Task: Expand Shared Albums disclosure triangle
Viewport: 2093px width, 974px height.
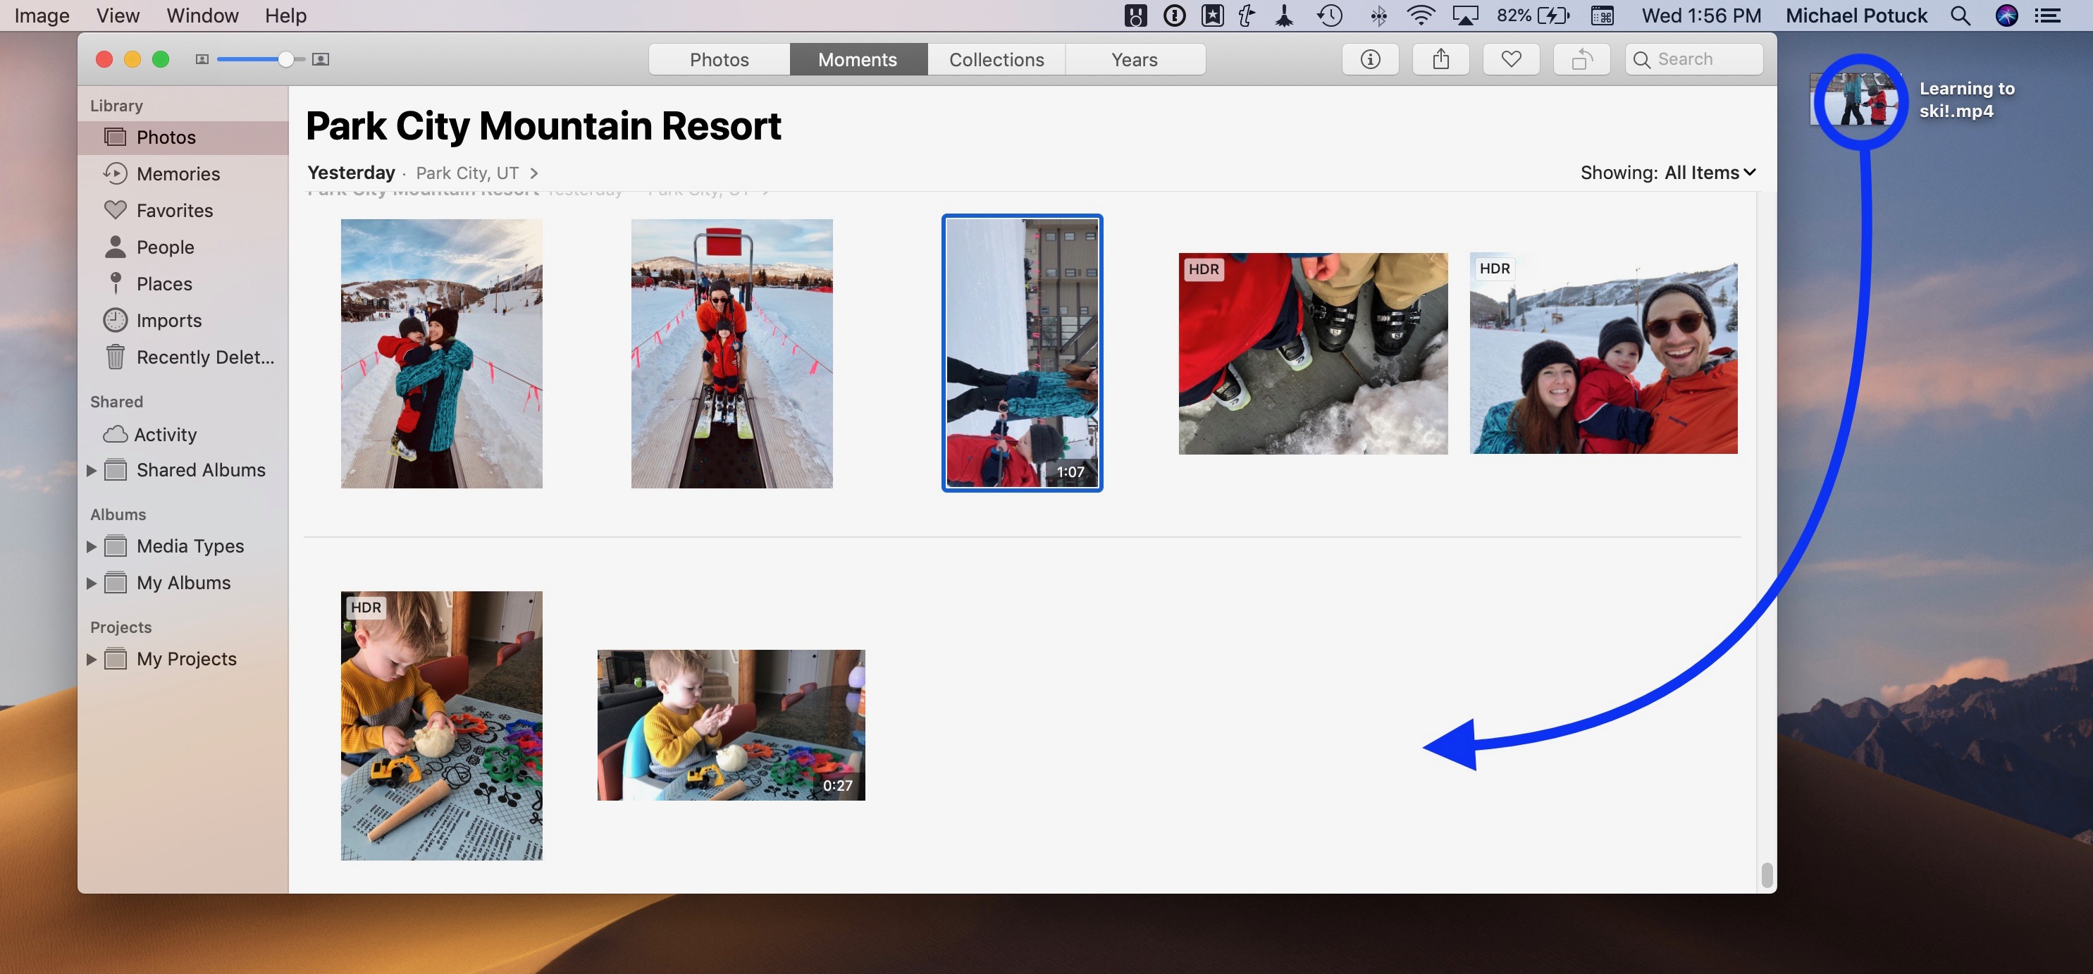Action: pos(91,470)
